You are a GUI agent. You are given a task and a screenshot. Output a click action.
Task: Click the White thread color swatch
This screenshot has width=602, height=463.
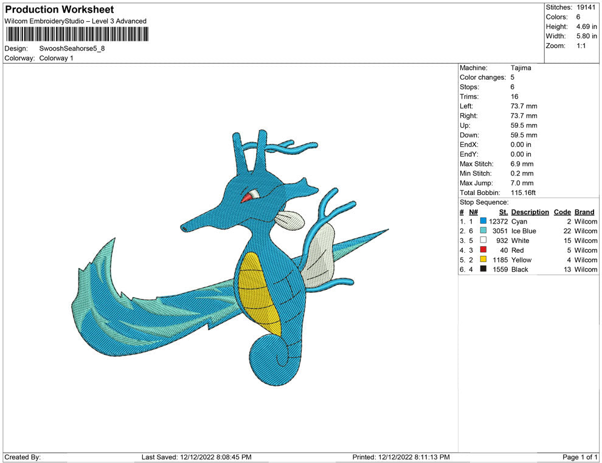pos(483,241)
